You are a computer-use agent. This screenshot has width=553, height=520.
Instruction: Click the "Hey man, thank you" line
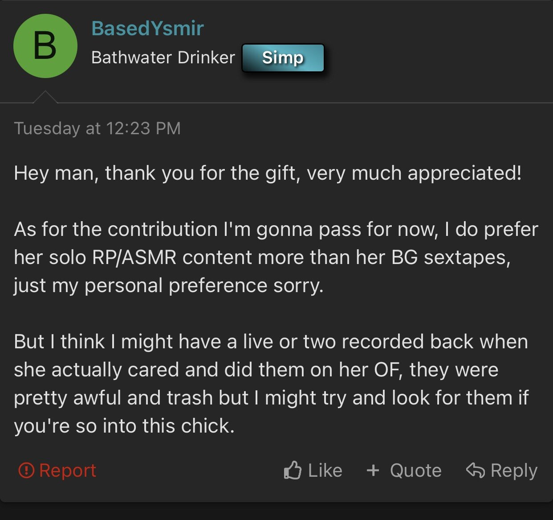[268, 173]
